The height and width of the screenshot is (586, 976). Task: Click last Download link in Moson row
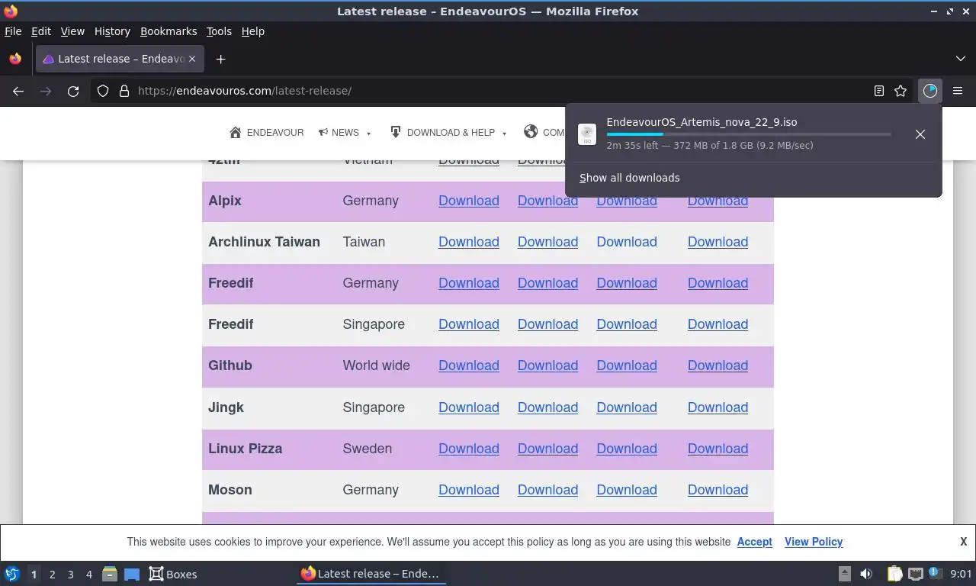tap(718, 490)
